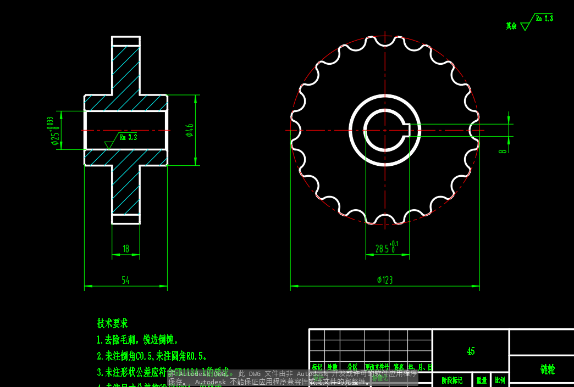Click the Ra 3.2 roughness symbol in bore
This screenshot has height=387, width=574.
[x=121, y=141]
